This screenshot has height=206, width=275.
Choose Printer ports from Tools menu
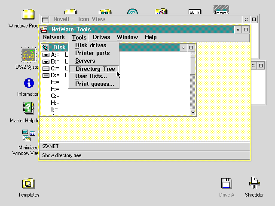coord(94,53)
